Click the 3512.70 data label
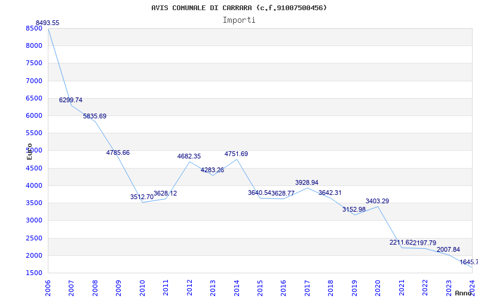Screen dimensions: 478x299 point(142,197)
